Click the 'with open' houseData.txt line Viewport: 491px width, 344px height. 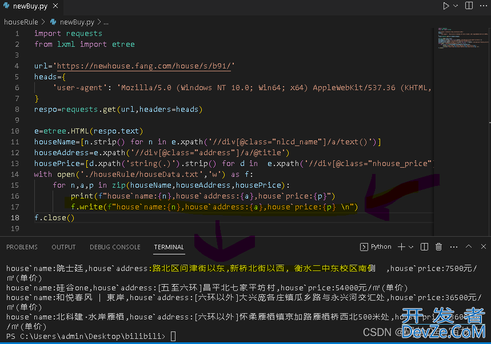[143, 175]
